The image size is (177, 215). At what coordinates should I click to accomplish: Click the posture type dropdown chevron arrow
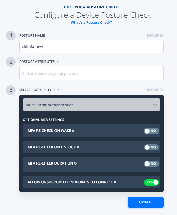point(155,105)
